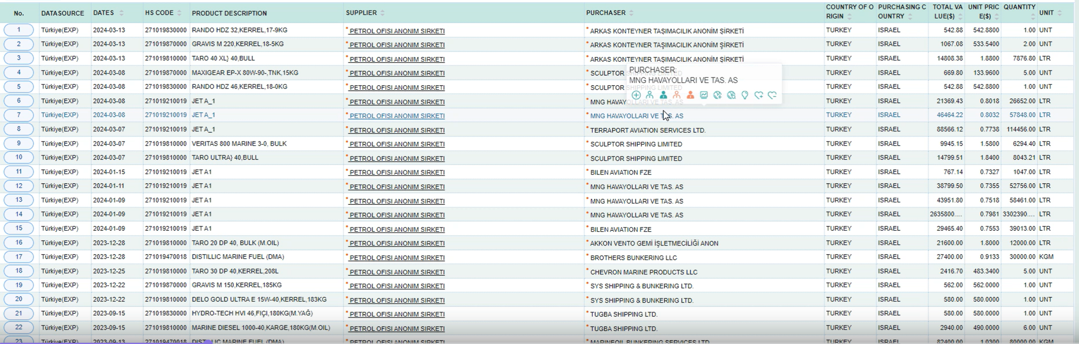Click row number 7 button

19,115
